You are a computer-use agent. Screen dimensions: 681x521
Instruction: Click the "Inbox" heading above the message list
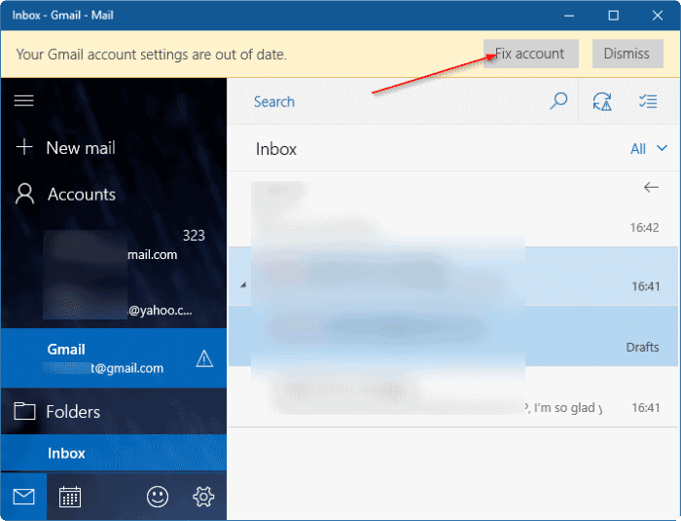click(275, 149)
